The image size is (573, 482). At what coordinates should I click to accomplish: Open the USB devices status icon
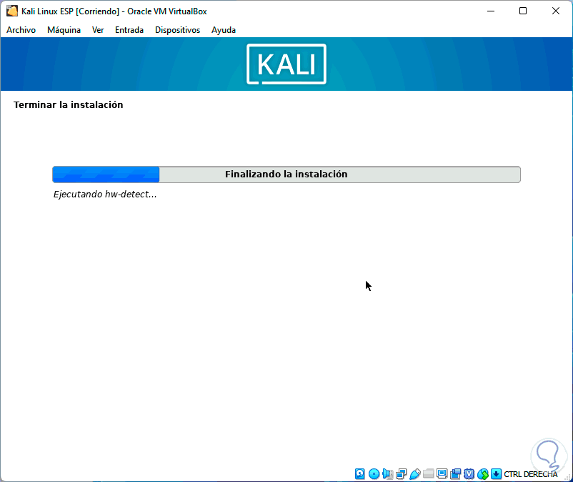coord(415,474)
